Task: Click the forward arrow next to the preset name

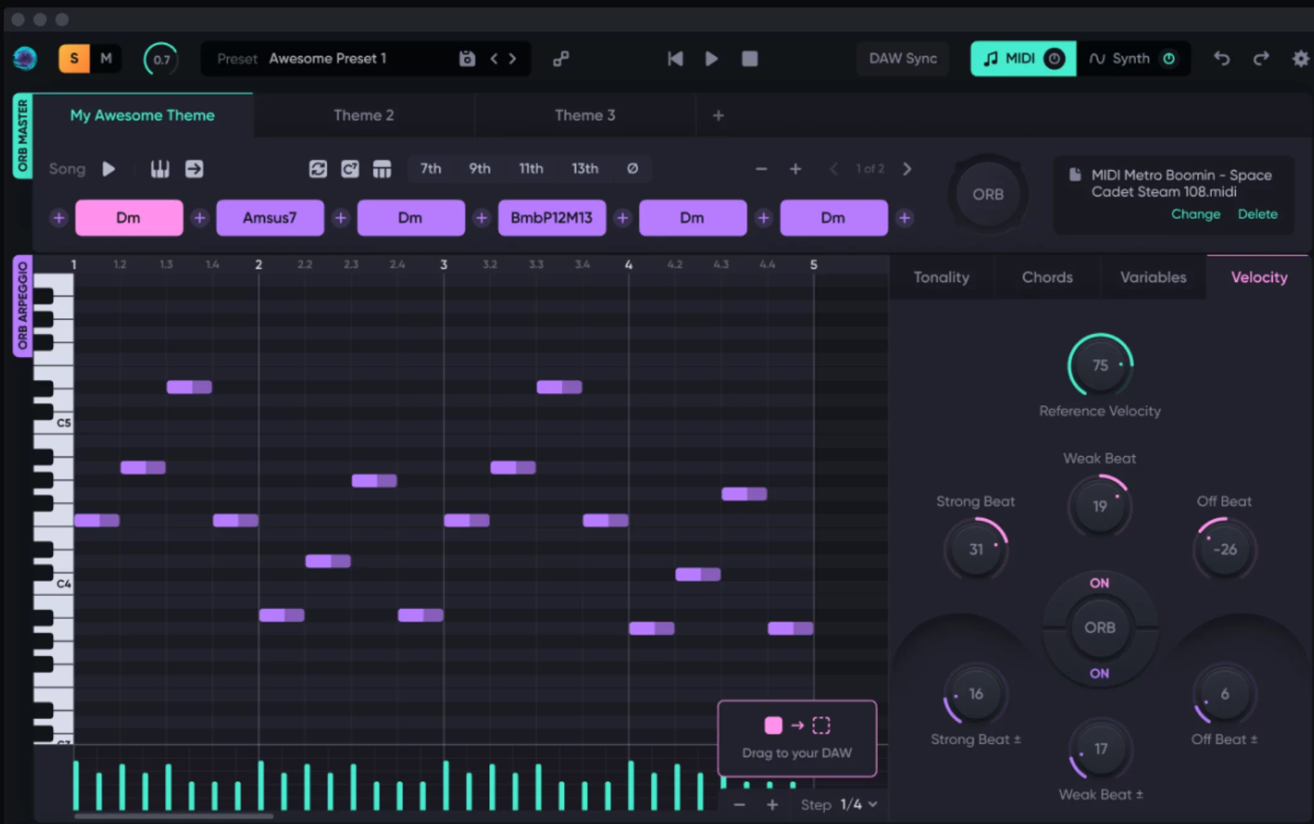Action: pos(511,59)
